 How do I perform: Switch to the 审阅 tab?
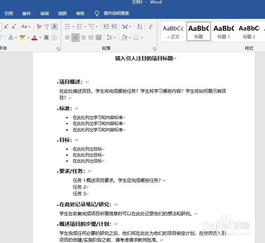coord(45,13)
